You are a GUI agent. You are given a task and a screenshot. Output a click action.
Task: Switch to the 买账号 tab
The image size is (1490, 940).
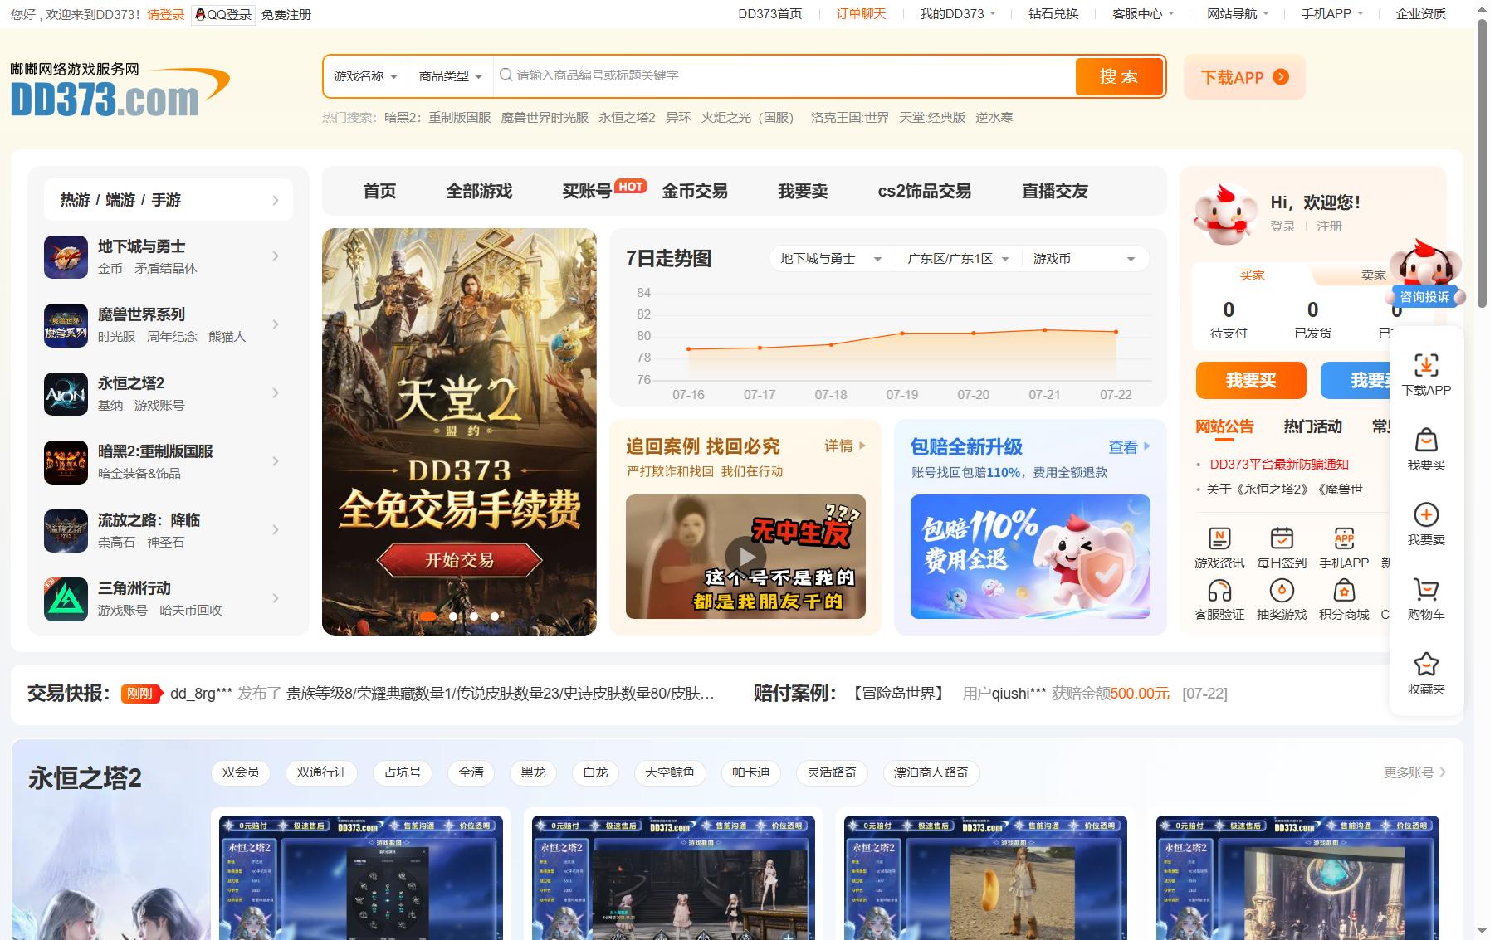(587, 191)
